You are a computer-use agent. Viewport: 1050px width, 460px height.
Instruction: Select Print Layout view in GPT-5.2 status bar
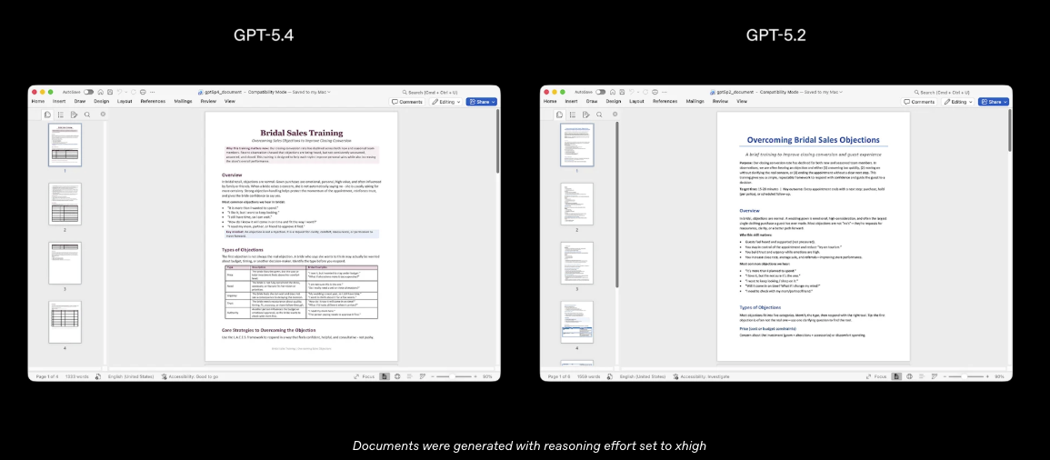point(896,376)
